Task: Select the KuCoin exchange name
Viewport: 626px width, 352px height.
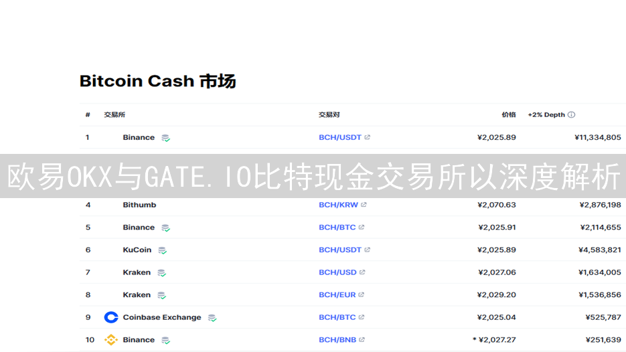Action: point(137,250)
